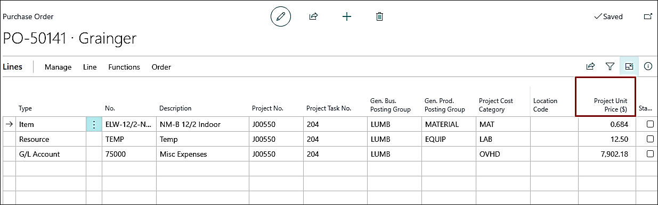Open the Order menu
Image resolution: width=658 pixels, height=205 pixels.
pyautogui.click(x=161, y=67)
